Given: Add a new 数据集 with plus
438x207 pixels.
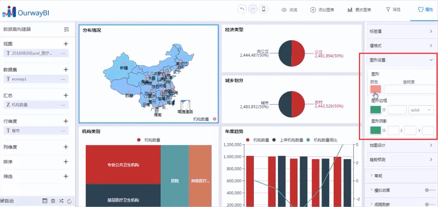Looking at the screenshot, I should tap(66, 69).
